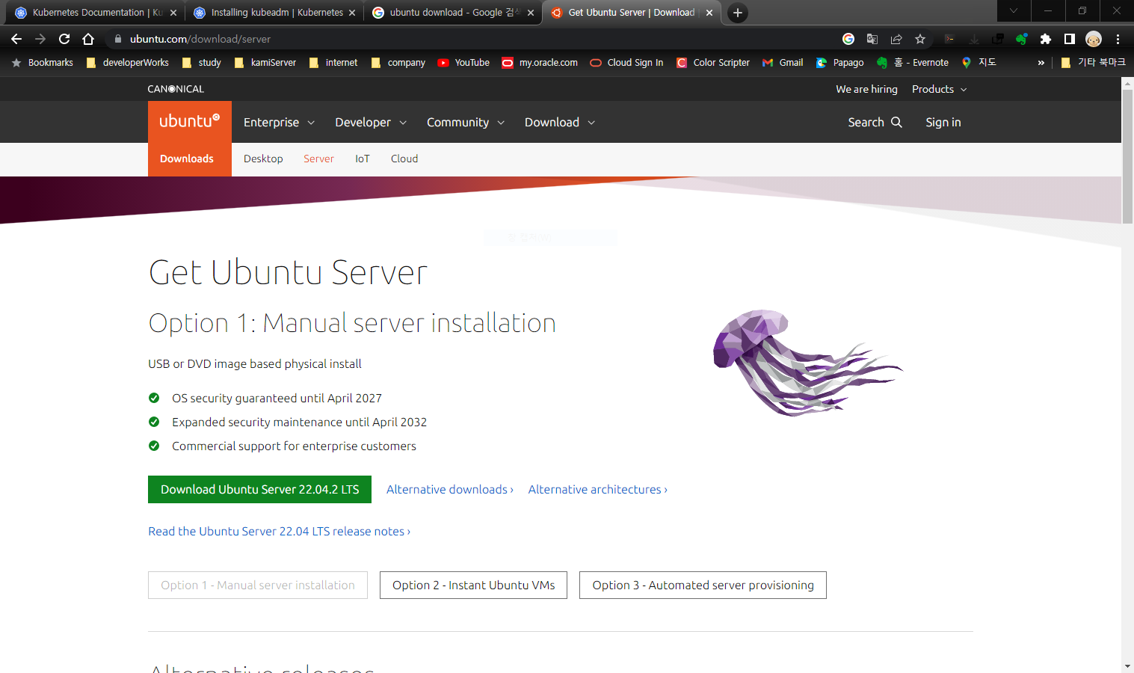The width and height of the screenshot is (1134, 673).
Task: Open the Chrome profile avatar
Action: (x=1094, y=39)
